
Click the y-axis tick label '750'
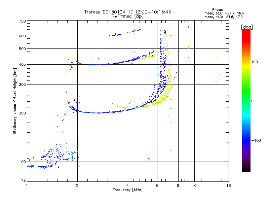click(x=22, y=21)
